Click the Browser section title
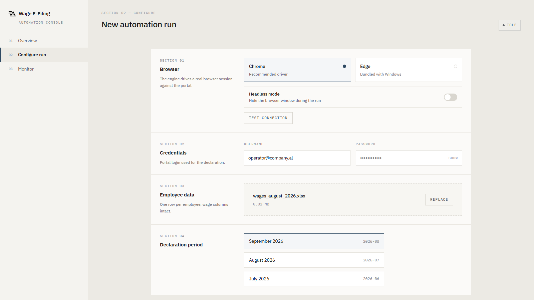 (170, 69)
